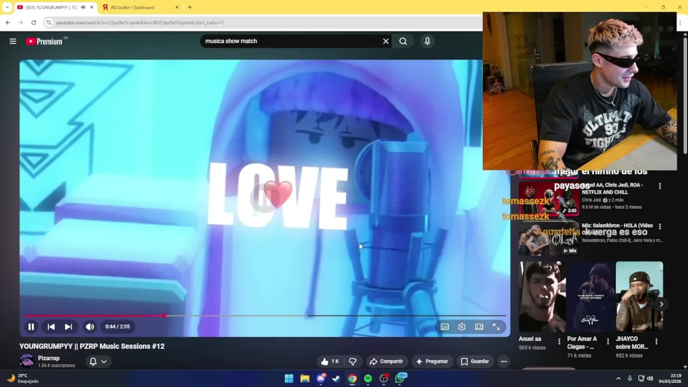The height and width of the screenshot is (387, 688).
Task: Clear the search box text
Action: click(385, 41)
